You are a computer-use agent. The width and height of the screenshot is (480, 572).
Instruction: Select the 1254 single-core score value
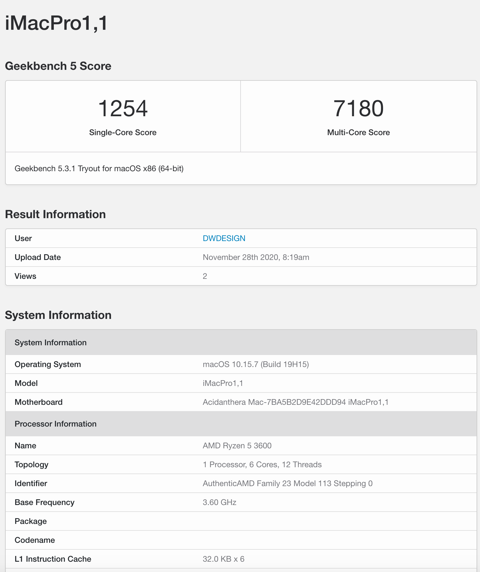pos(123,108)
